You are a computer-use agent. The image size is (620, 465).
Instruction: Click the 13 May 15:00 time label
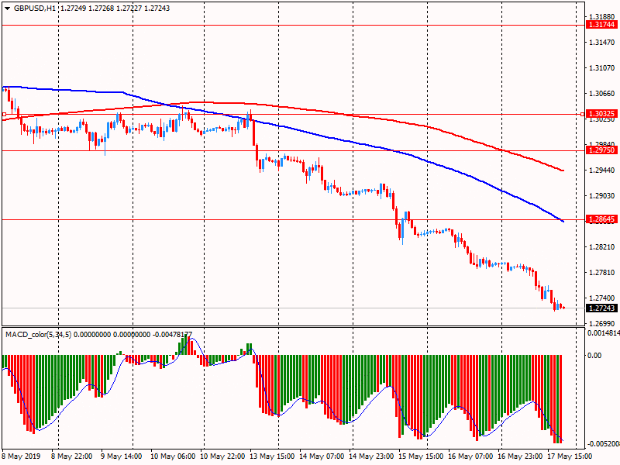pos(272,456)
